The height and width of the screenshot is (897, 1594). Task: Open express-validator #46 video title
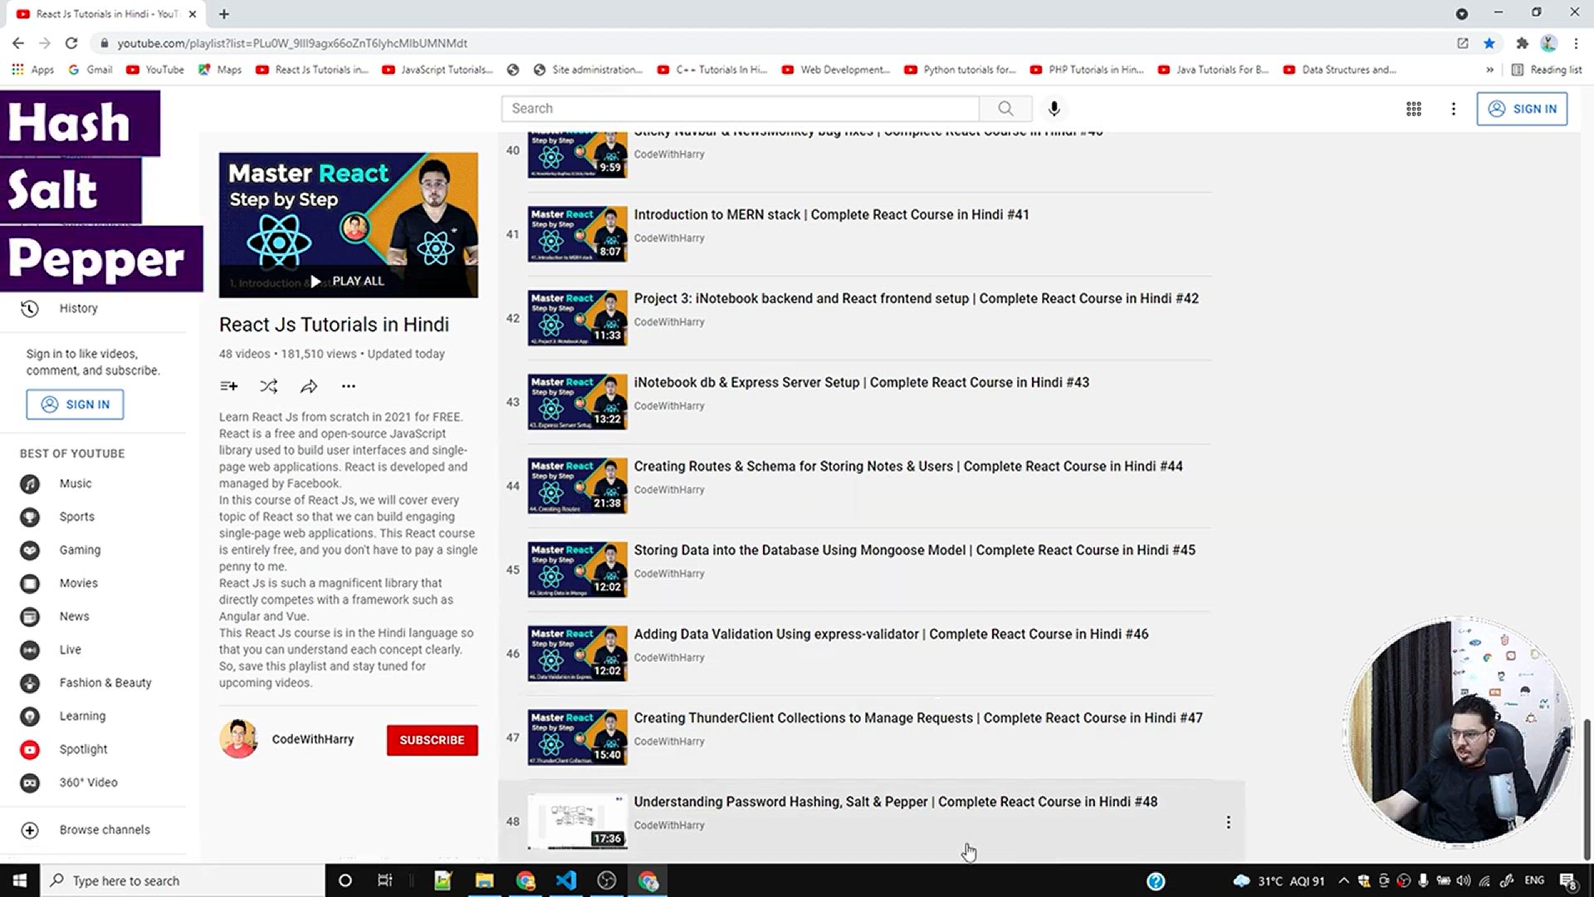pos(891,634)
